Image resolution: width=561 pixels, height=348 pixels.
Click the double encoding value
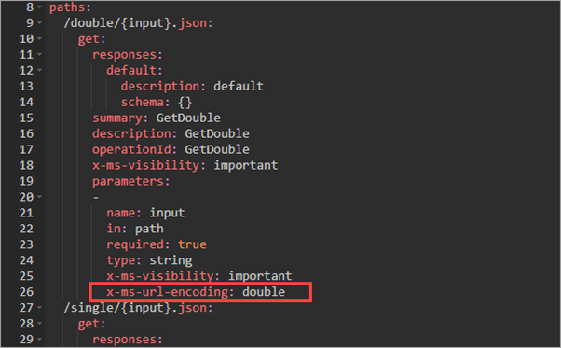tap(264, 291)
